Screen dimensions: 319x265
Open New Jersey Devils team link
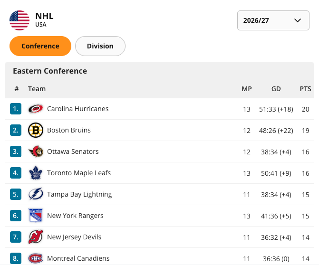click(x=74, y=237)
